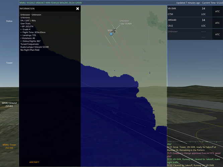223x167 pixels.
Task: Click the 'Online Flights: 867' line
Action: [x=31, y=41]
